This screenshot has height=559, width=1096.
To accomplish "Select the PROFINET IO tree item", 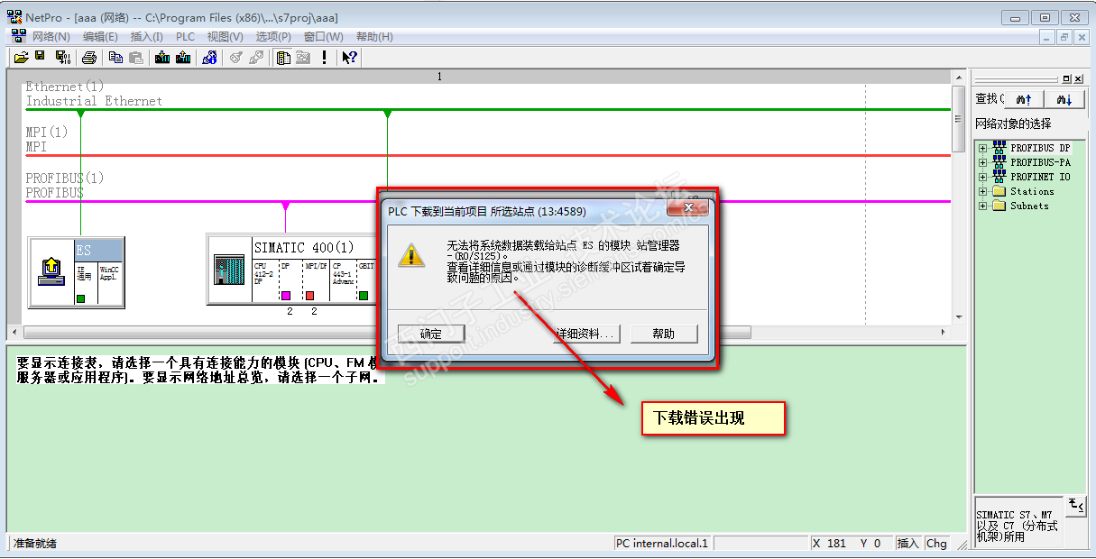I will pyautogui.click(x=1040, y=177).
